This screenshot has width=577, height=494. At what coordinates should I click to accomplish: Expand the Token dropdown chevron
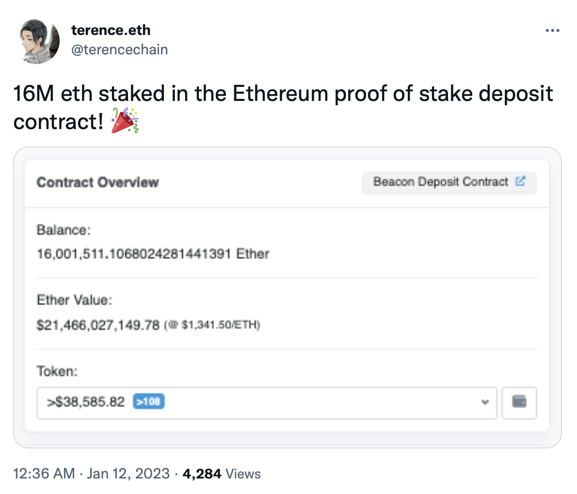[485, 402]
